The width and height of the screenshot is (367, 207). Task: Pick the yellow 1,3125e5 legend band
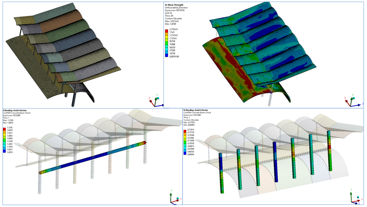click(x=167, y=37)
